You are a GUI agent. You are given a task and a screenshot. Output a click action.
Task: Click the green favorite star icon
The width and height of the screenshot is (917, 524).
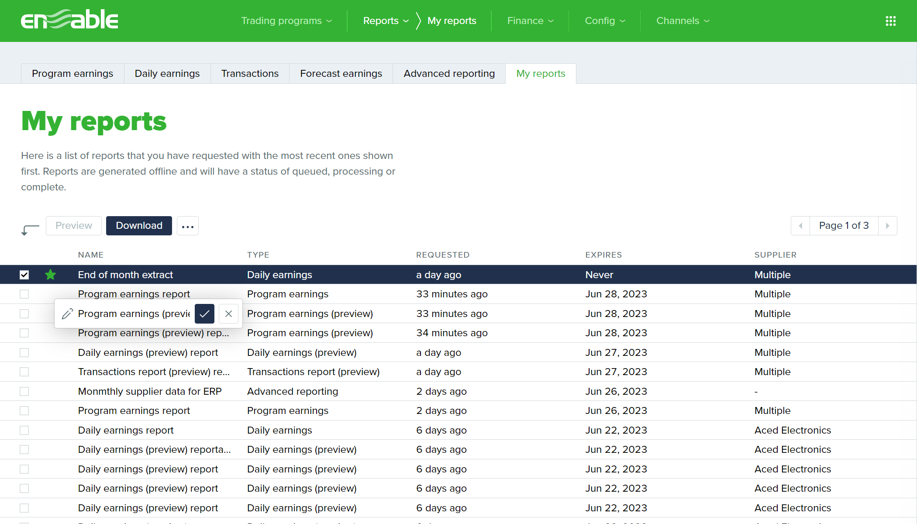51,275
